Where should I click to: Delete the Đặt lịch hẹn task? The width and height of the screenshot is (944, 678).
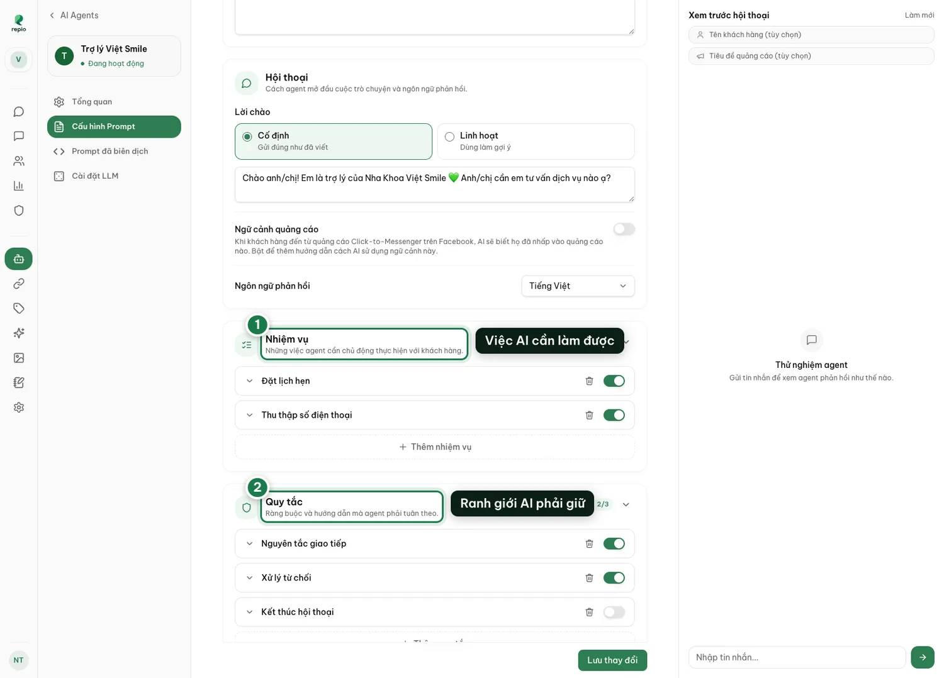coord(589,381)
